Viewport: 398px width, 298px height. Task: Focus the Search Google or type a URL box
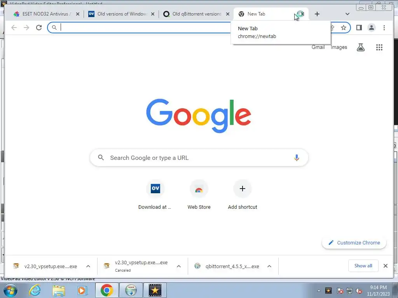[x=199, y=158]
